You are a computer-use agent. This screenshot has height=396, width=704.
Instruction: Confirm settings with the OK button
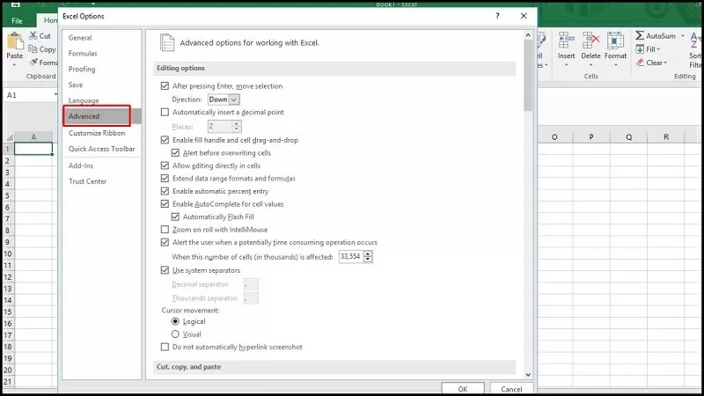pyautogui.click(x=463, y=388)
